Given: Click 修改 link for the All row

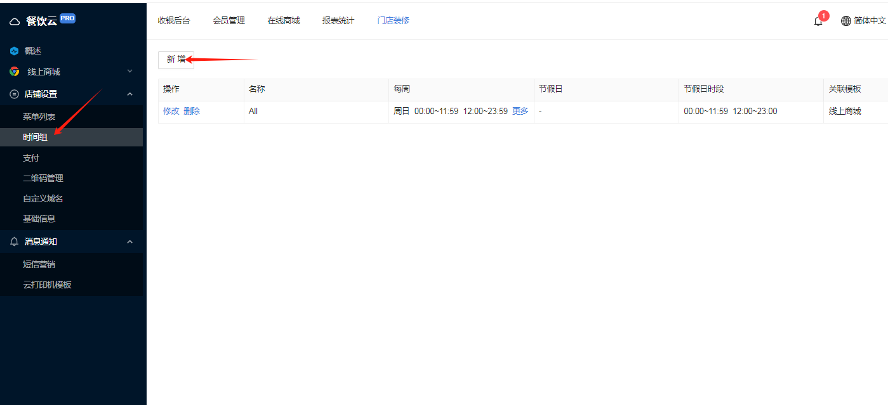Looking at the screenshot, I should tap(171, 111).
